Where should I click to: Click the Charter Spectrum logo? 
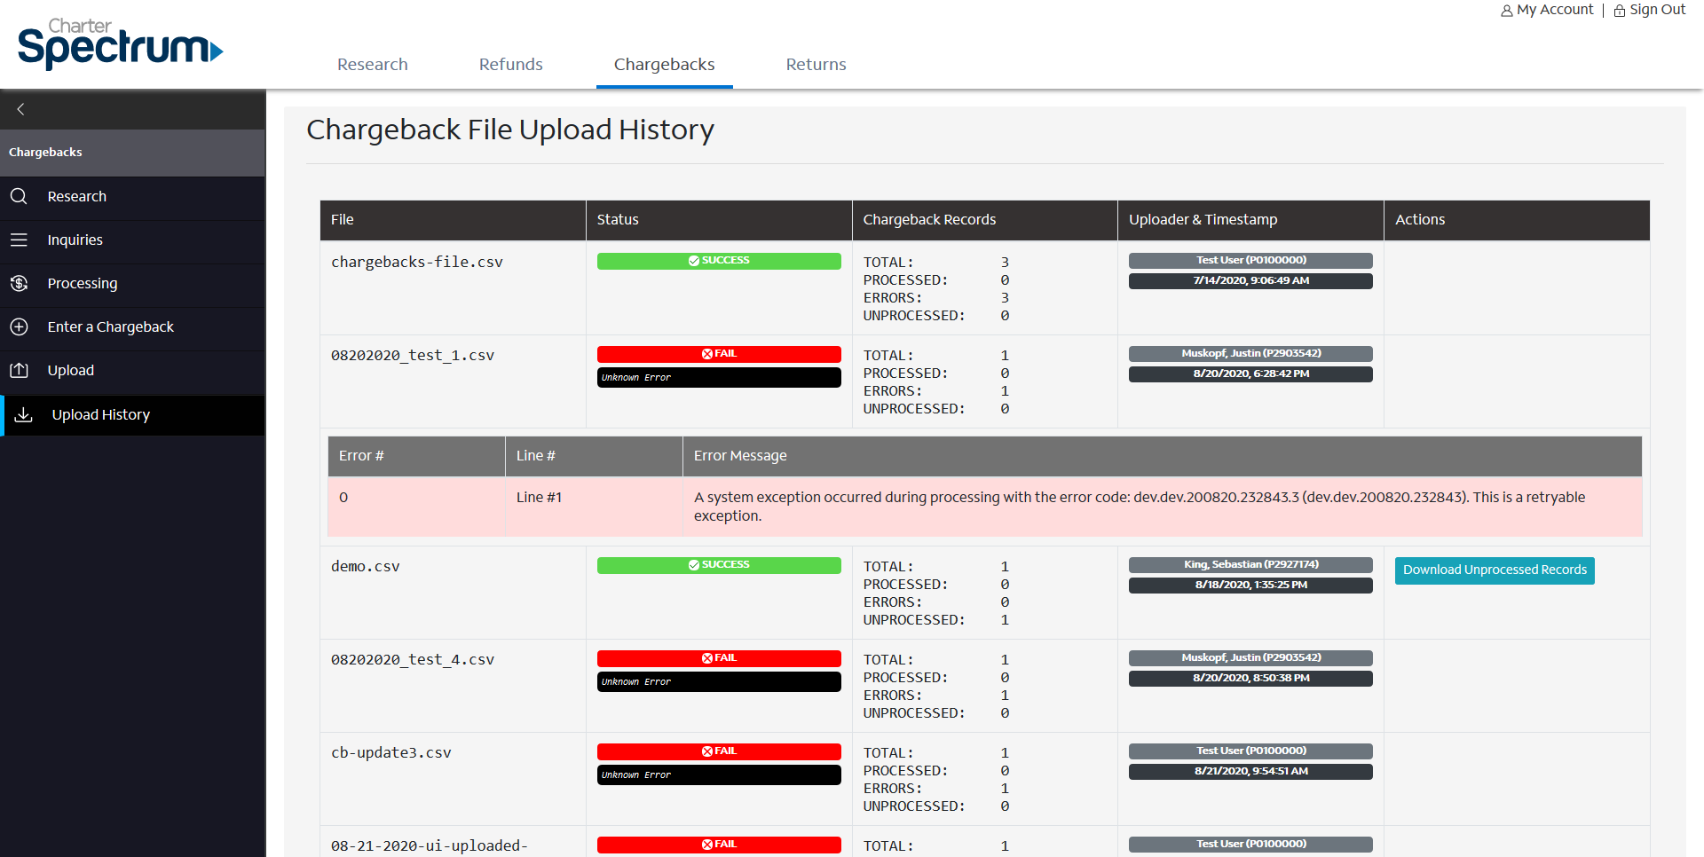(120, 43)
